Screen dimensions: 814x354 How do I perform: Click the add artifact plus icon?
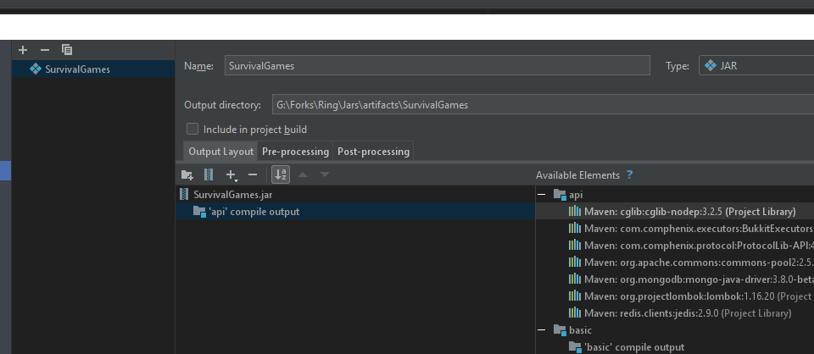(23, 50)
